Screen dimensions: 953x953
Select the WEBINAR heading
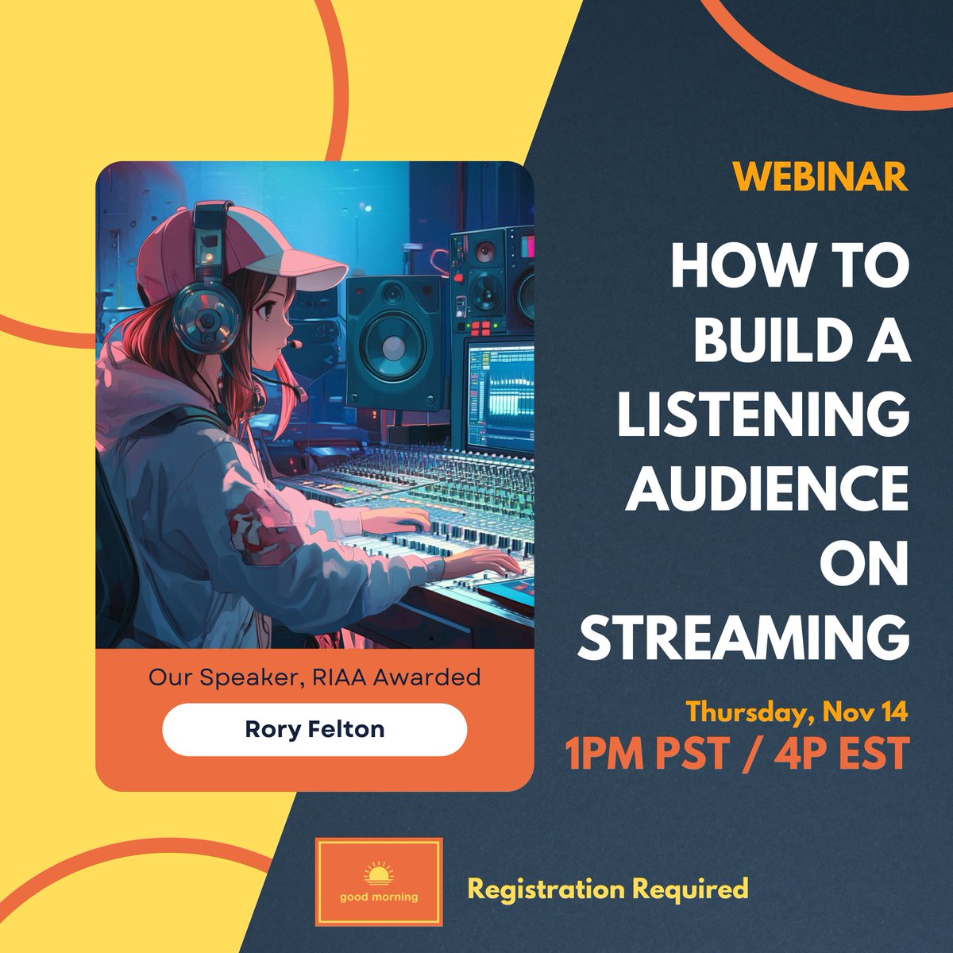820,177
